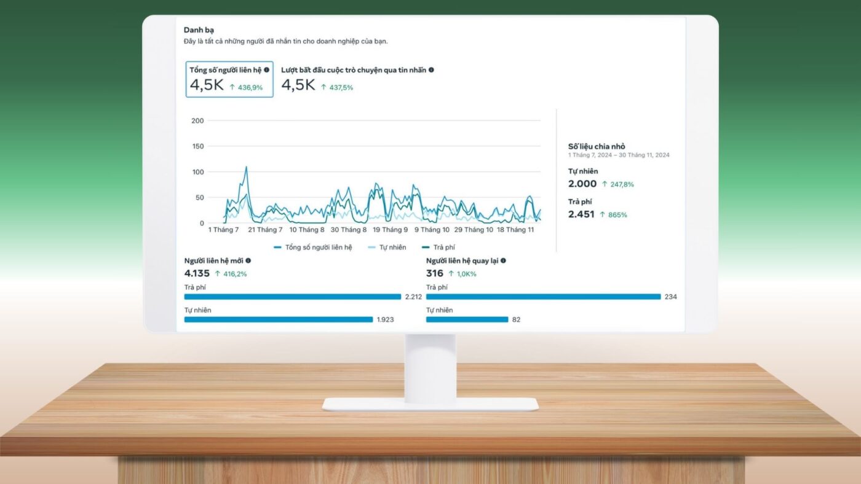Image resolution: width=861 pixels, height=484 pixels.
Task: Click the Số liệu chia nhỏ heading
Action: (x=597, y=146)
